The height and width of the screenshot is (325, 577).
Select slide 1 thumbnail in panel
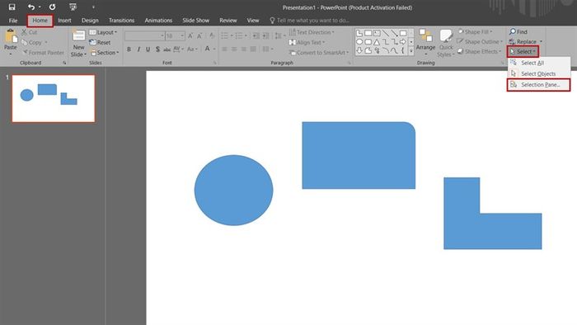pyautogui.click(x=54, y=98)
